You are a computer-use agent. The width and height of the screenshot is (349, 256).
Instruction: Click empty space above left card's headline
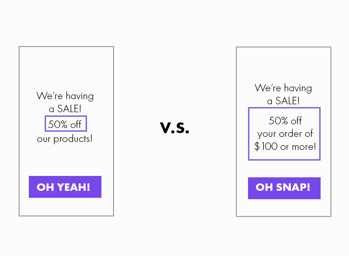(66, 68)
